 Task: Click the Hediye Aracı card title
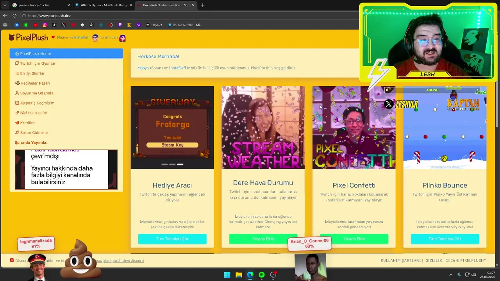[x=172, y=185]
